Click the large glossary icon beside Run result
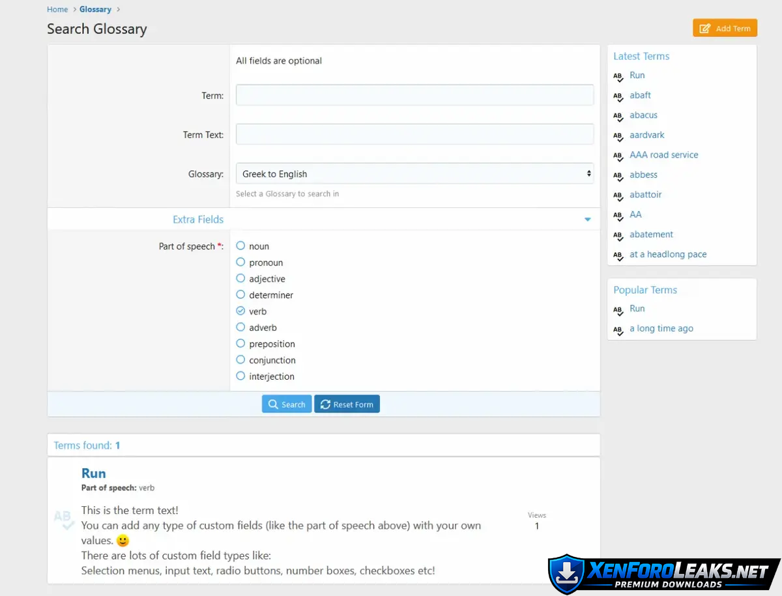The width and height of the screenshot is (782, 596). point(64,519)
